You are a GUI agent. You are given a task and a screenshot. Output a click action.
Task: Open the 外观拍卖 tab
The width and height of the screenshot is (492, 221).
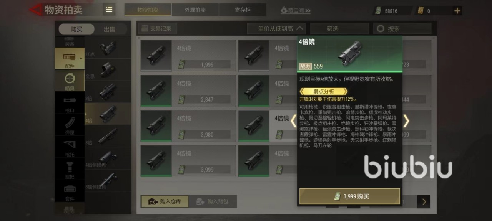point(195,10)
